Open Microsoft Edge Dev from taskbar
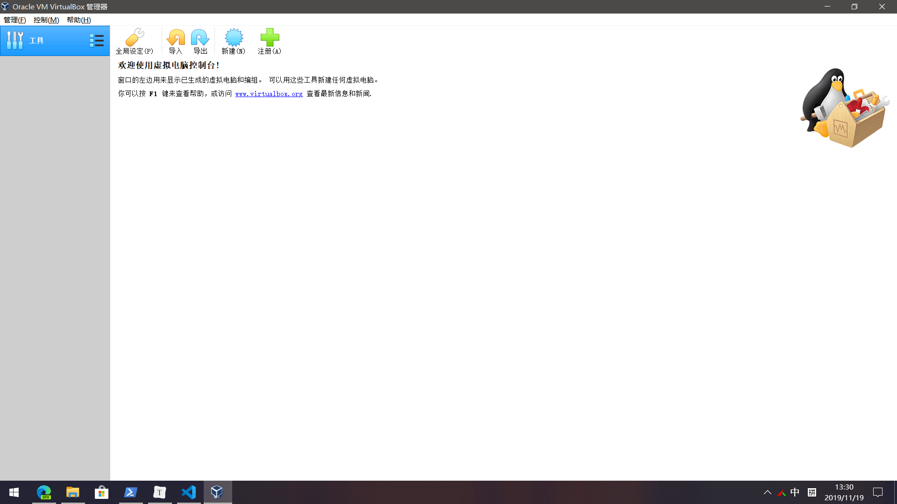The image size is (897, 504). 44,492
